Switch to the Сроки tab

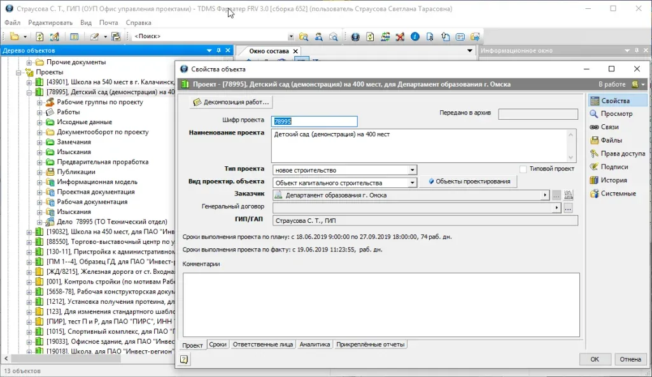pyautogui.click(x=218, y=345)
